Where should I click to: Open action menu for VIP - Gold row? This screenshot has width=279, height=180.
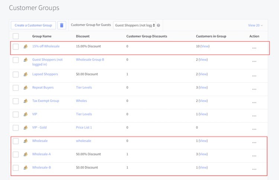tap(254, 129)
